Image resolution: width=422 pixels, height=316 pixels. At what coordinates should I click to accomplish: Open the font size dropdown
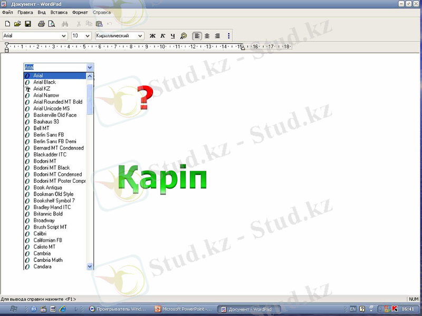[x=87, y=36]
